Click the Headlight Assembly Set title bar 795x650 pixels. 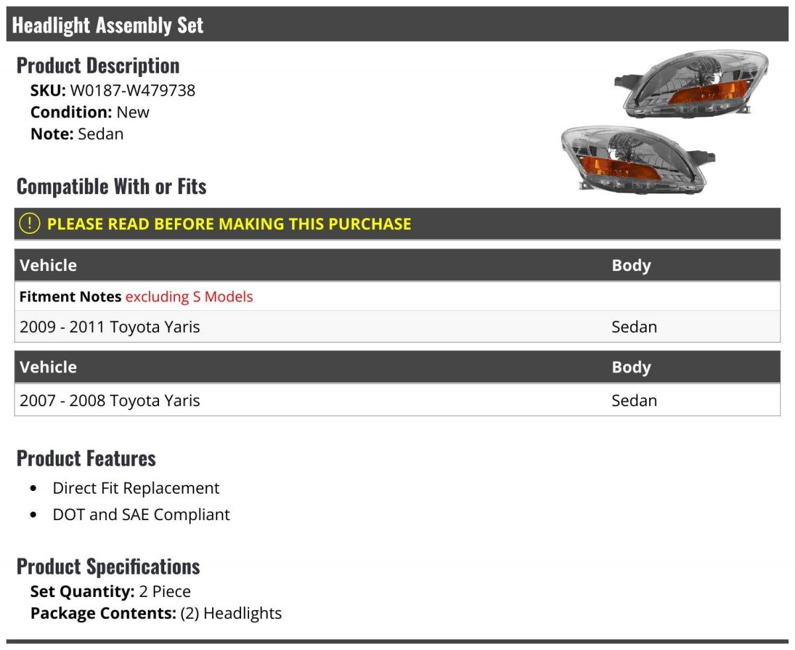[397, 25]
